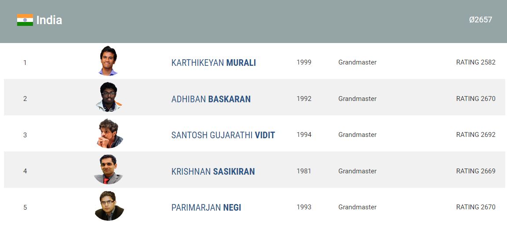The image size is (507, 226).
Task: Open Parimarjan Negi's player photo
Action: pos(109,206)
